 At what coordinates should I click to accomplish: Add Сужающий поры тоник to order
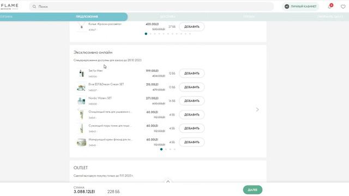[x=191, y=128]
